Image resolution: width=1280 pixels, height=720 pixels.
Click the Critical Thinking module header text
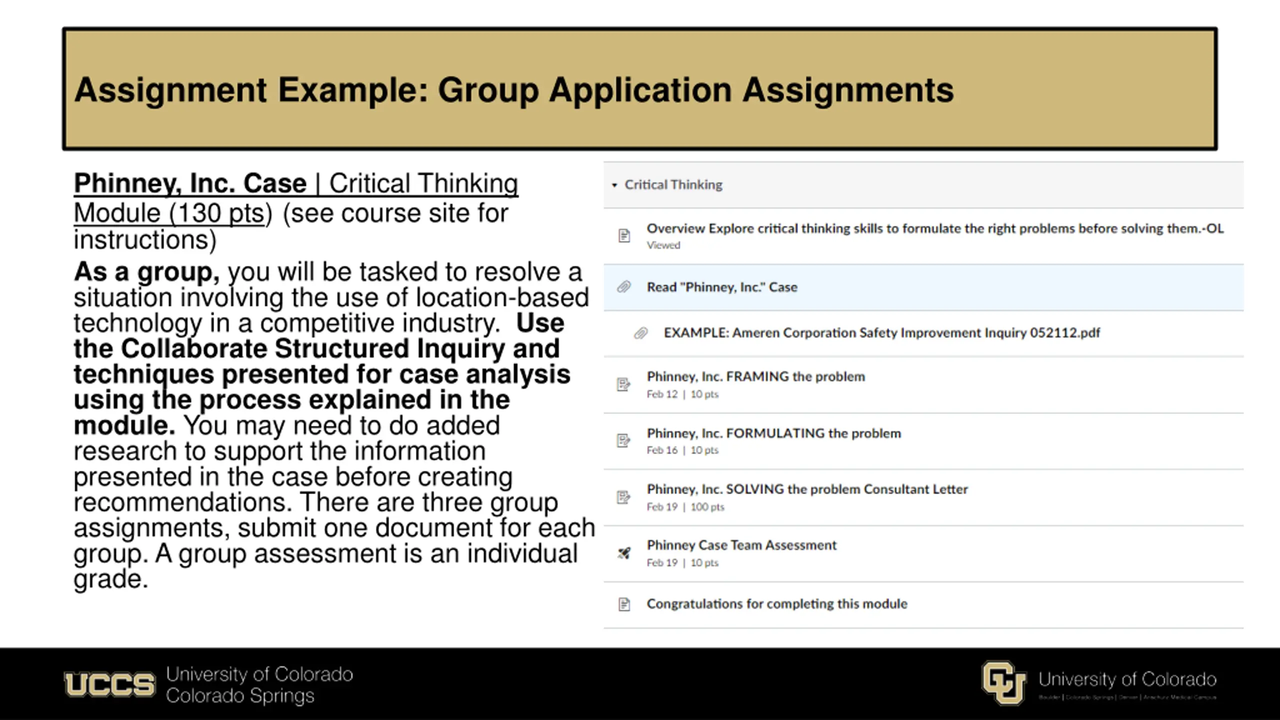(x=673, y=185)
